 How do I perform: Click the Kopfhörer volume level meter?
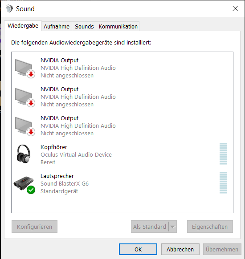click(223, 154)
